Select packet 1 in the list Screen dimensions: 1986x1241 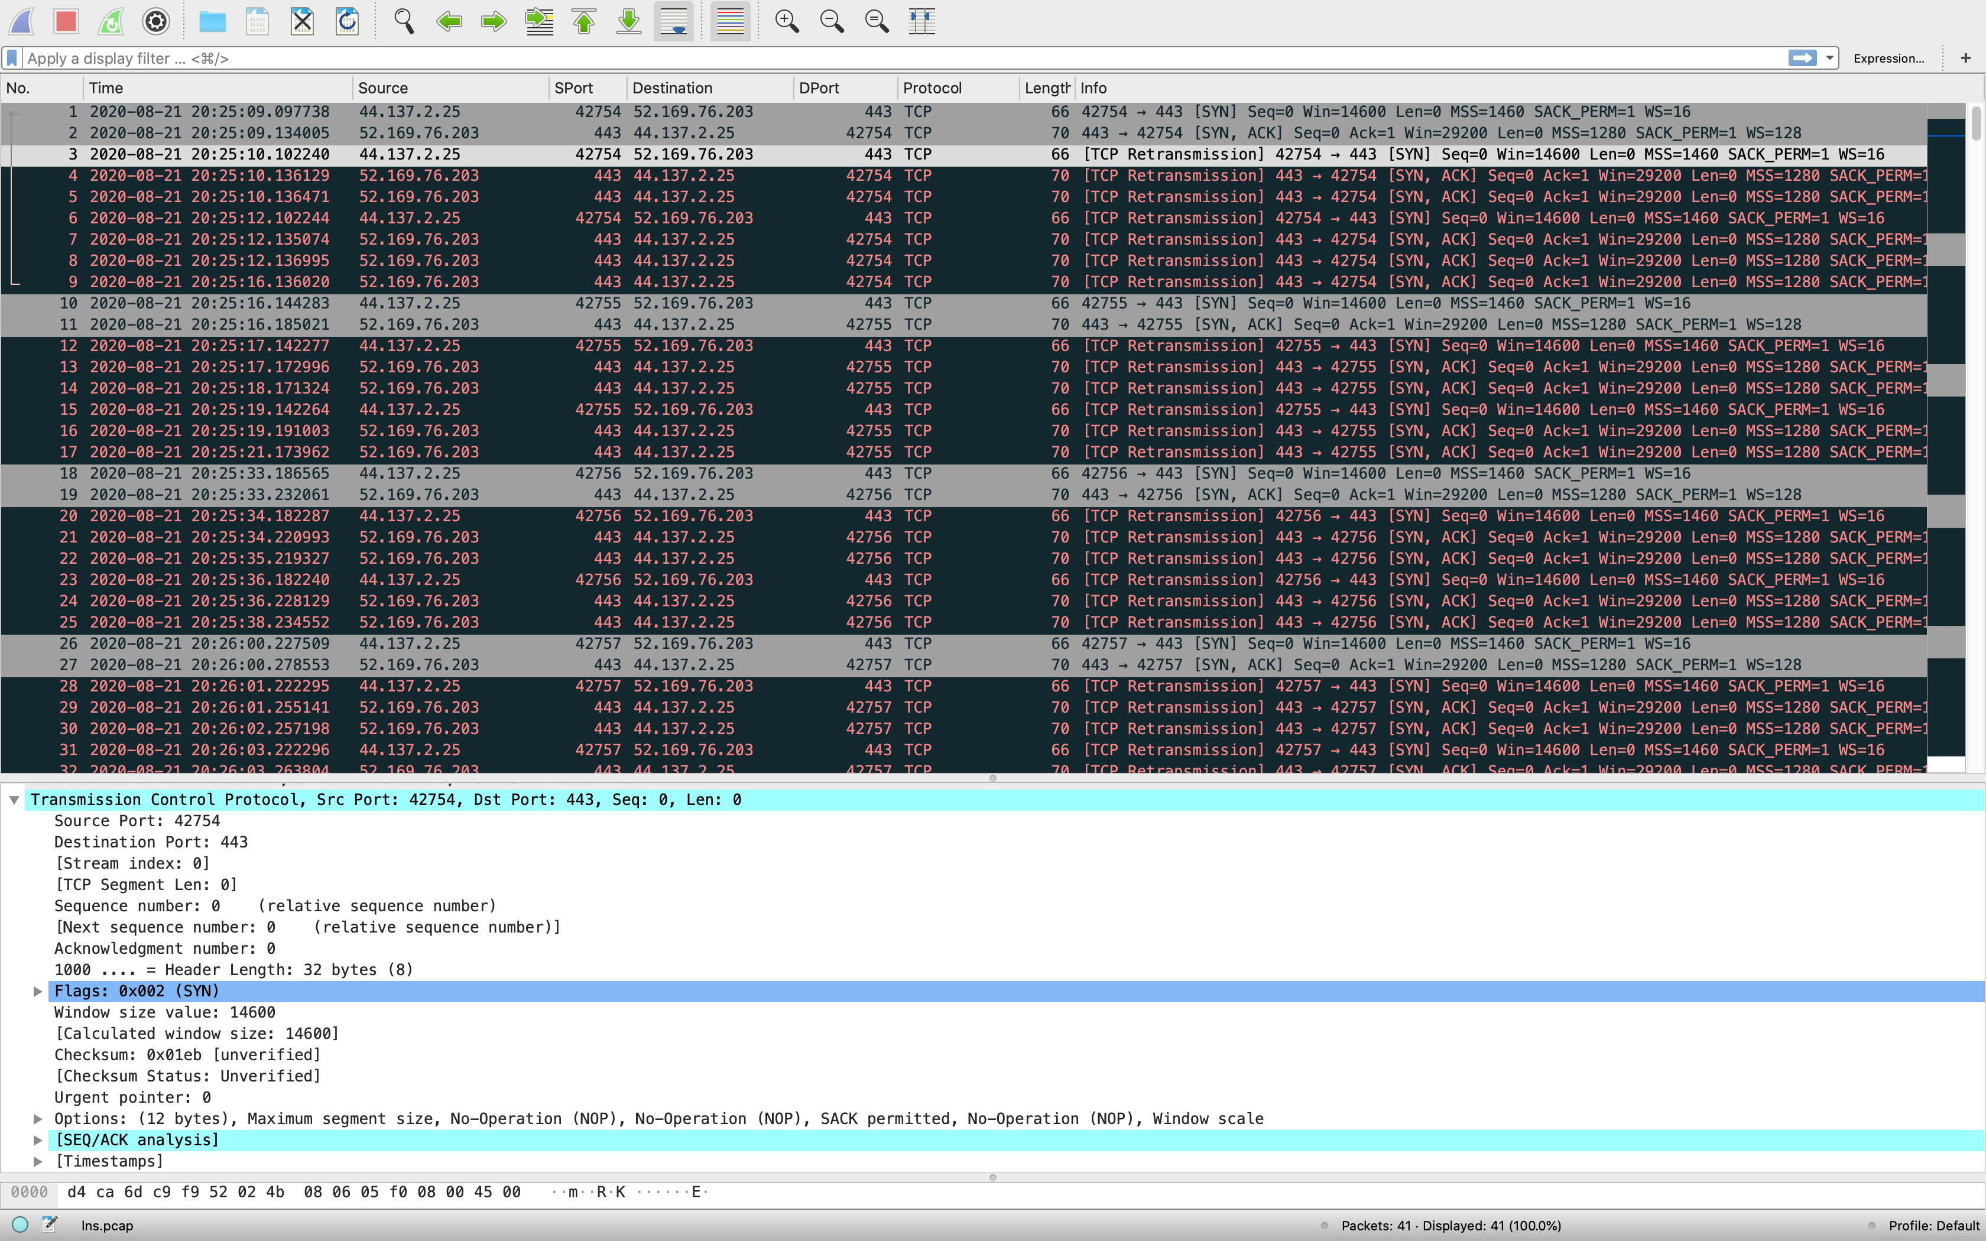pyautogui.click(x=964, y=112)
